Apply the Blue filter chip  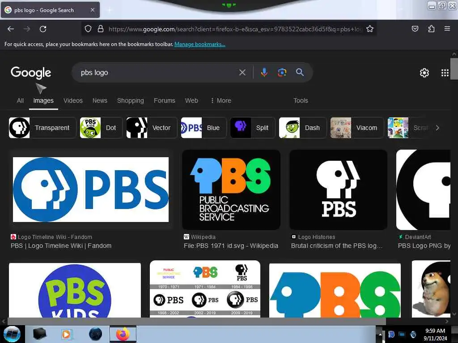(204, 128)
